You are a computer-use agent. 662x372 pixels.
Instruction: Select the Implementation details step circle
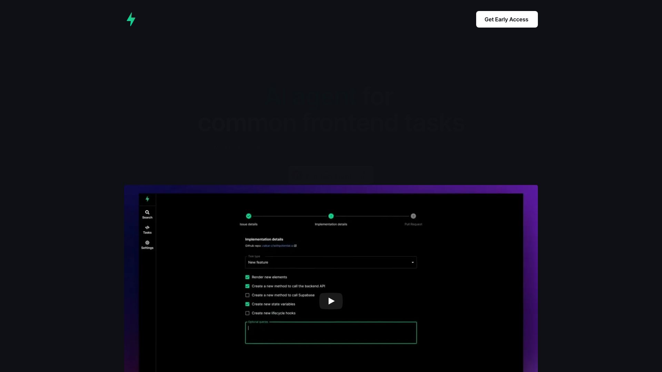331,216
